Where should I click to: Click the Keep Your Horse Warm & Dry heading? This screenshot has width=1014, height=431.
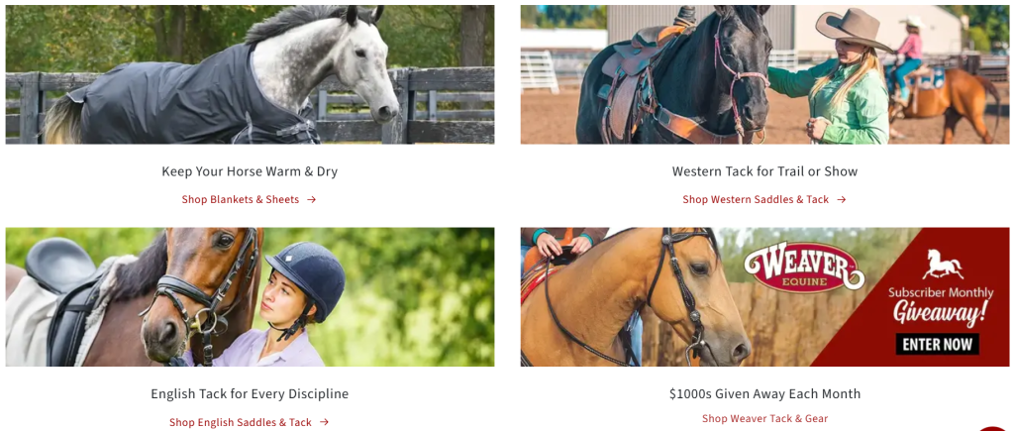pyautogui.click(x=250, y=171)
